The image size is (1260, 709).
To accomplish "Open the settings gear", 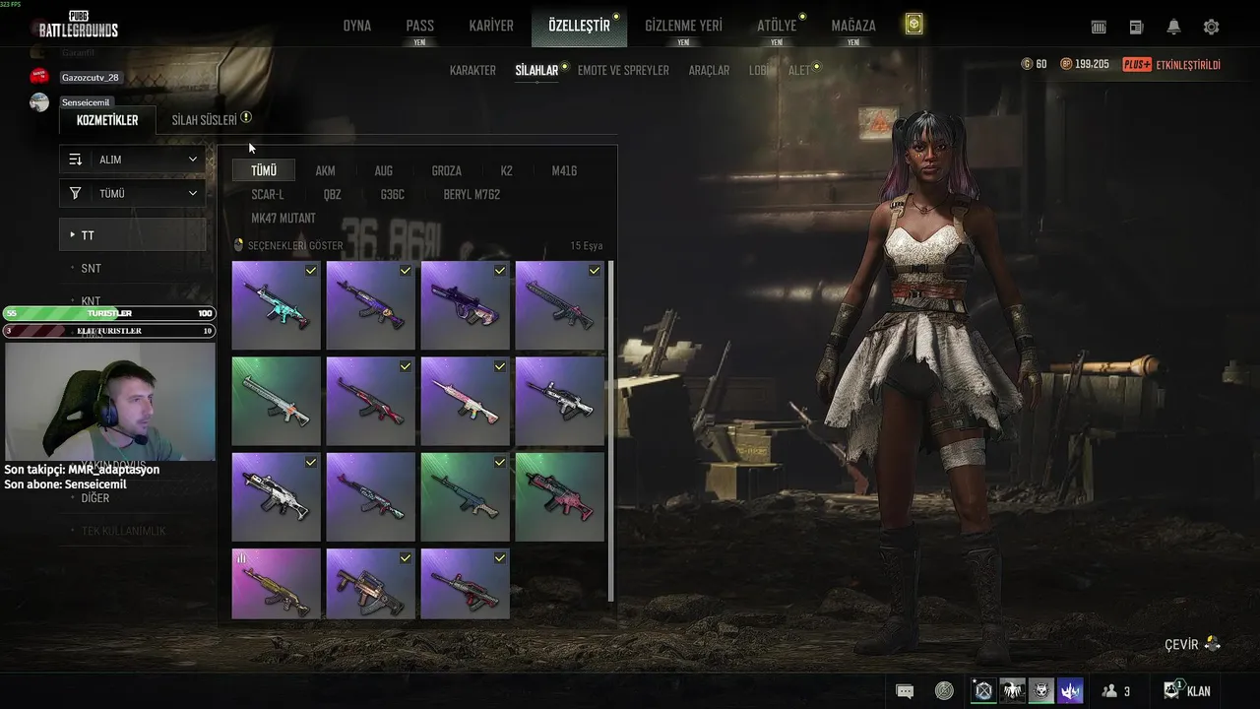I will click(x=1211, y=28).
